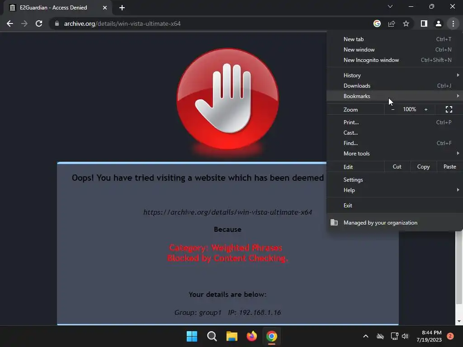
Task: Choose Cast... from the menu
Action: [x=395, y=132]
